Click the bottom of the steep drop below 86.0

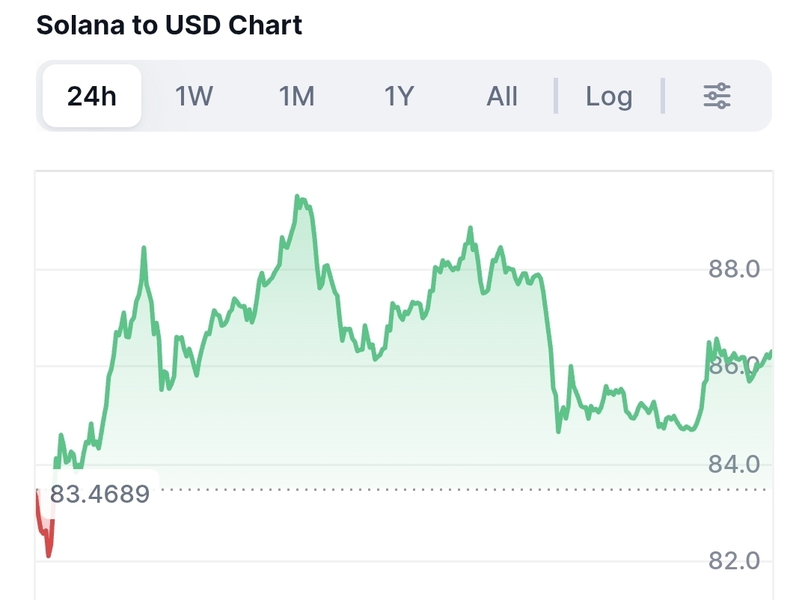point(558,431)
